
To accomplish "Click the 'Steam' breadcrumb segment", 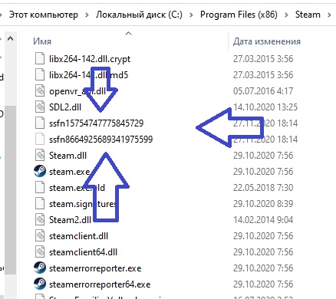I will tap(308, 15).
